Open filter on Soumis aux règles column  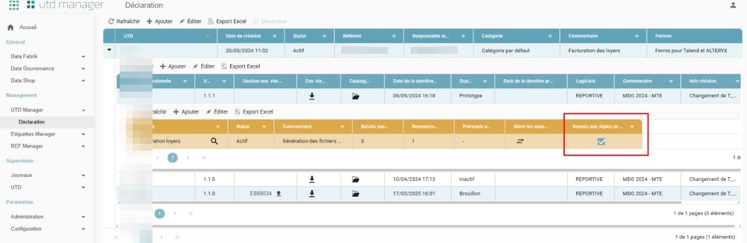click(x=632, y=127)
